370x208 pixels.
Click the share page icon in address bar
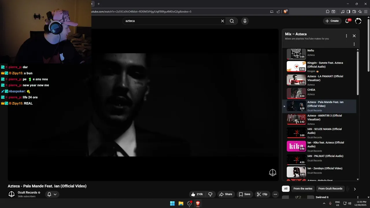tap(278, 12)
